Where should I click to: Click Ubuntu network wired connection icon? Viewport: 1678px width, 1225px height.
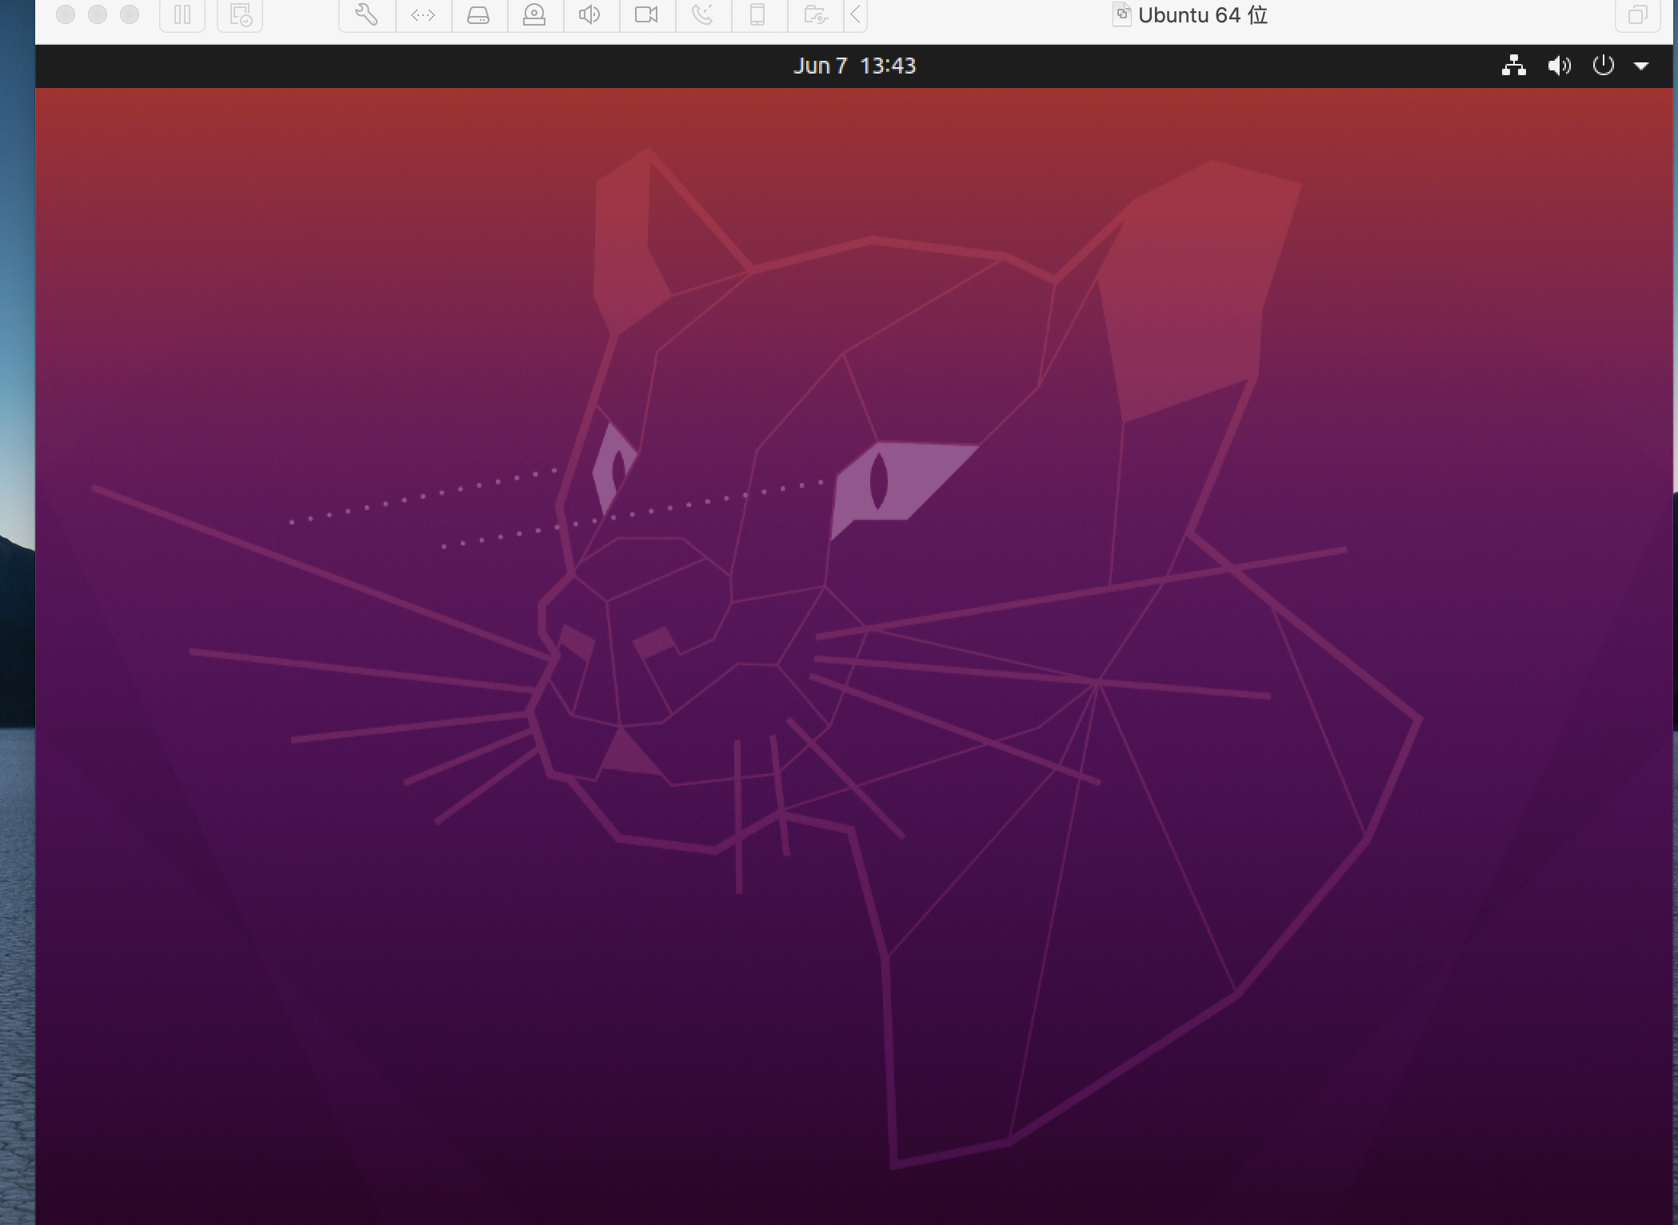(x=1513, y=66)
